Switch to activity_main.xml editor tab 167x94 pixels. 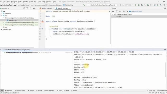(47, 8)
